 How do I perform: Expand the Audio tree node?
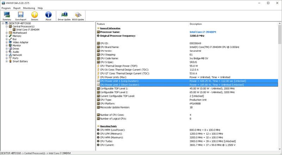[7, 52]
